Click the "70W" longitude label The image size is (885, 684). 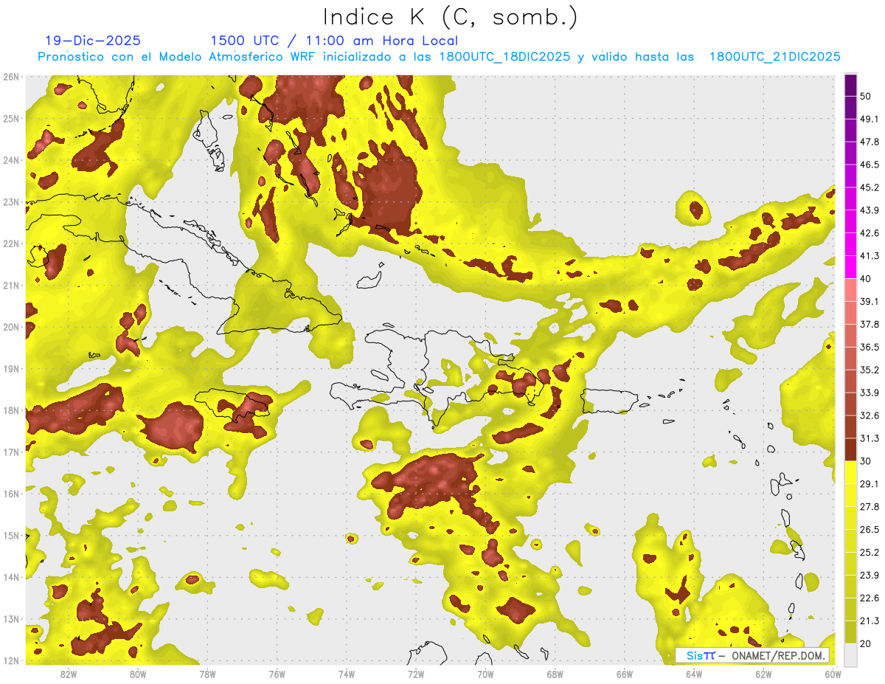point(485,674)
